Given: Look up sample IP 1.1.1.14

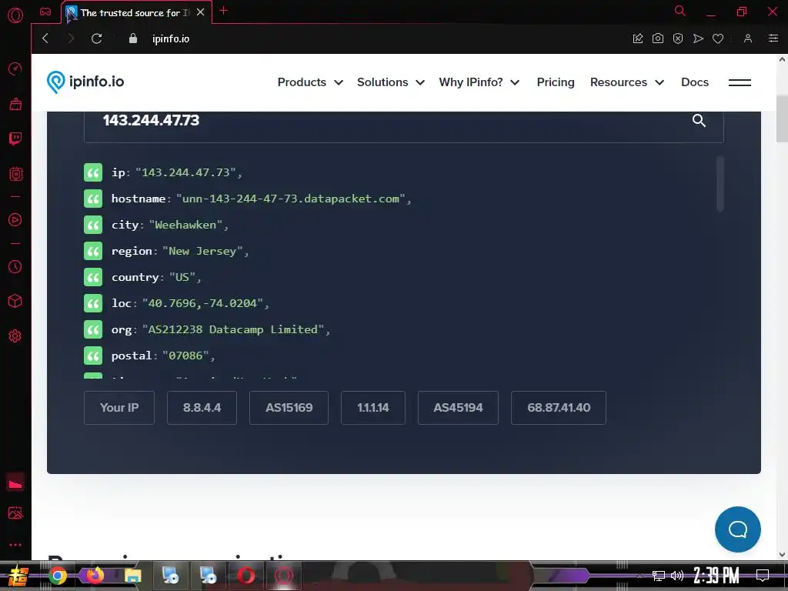Looking at the screenshot, I should (373, 408).
